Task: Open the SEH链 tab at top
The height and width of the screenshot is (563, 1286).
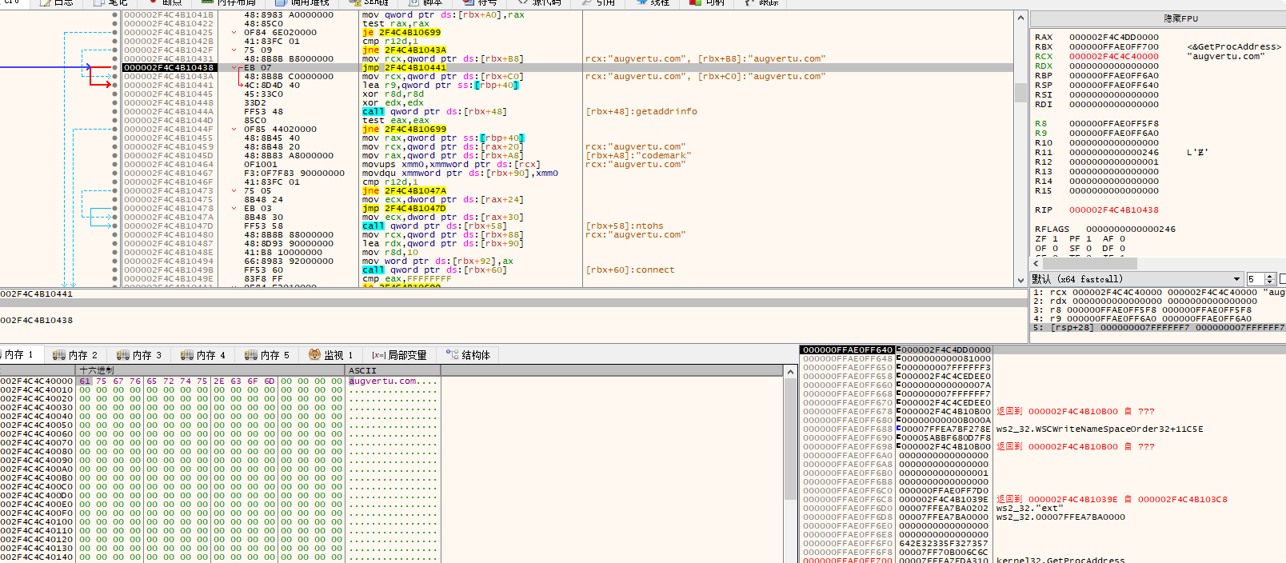Action: (x=369, y=3)
